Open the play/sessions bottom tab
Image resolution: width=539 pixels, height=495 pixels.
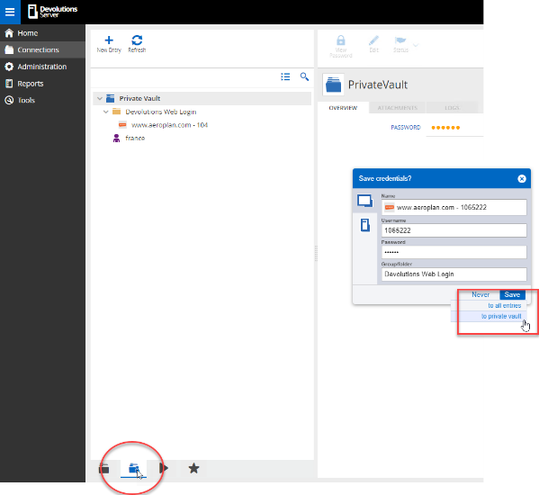point(164,468)
